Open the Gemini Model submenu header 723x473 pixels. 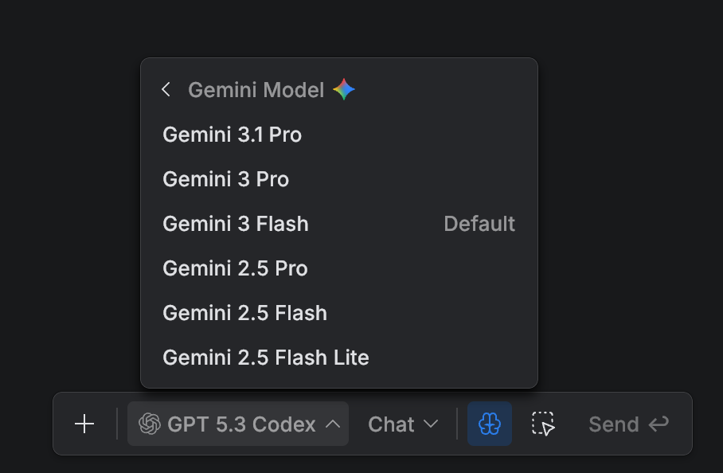255,89
